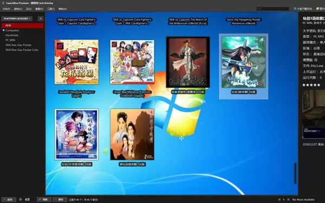This screenshot has width=325, height=203.
Task: Click the search input field in top bar
Action: pyautogui.click(x=272, y=9)
